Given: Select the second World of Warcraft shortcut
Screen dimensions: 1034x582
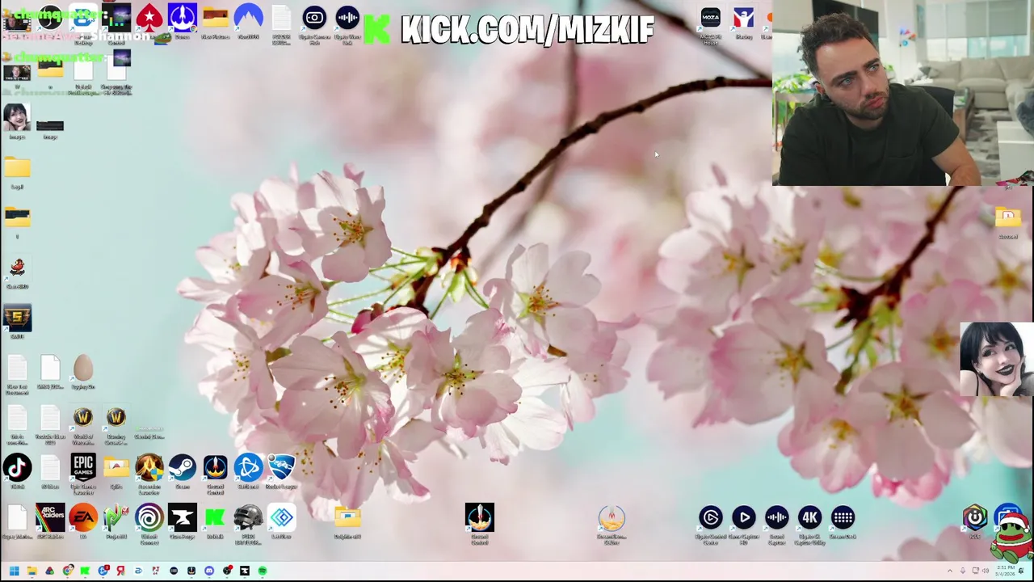Looking at the screenshot, I should (116, 417).
